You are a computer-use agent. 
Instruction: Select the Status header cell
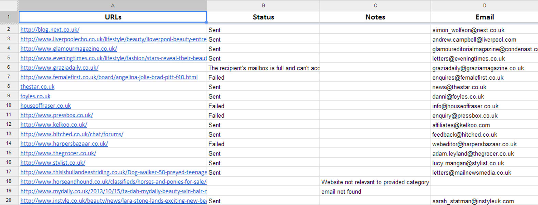point(263,17)
